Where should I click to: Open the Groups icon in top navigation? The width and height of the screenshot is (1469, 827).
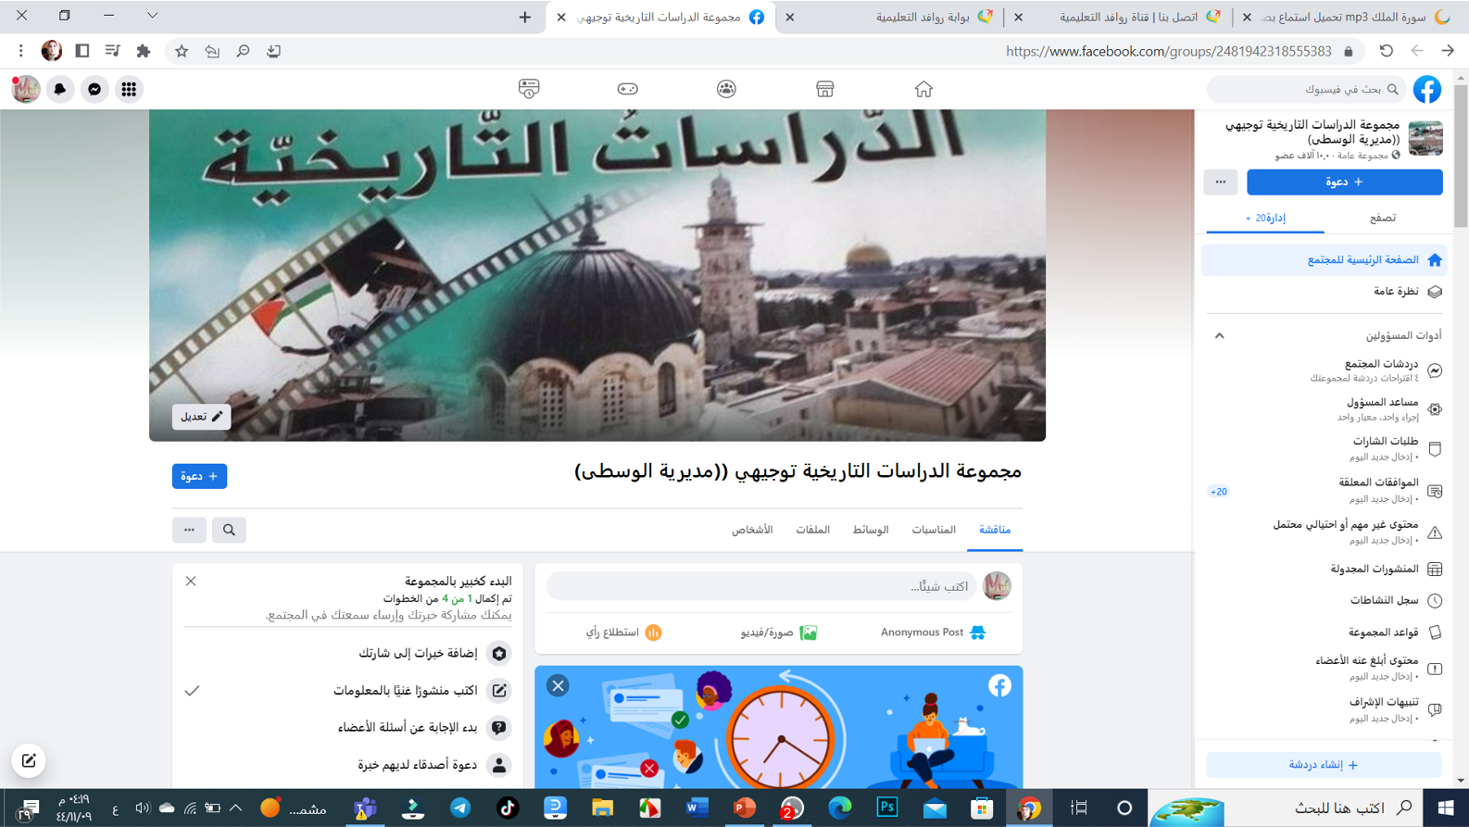pyautogui.click(x=726, y=89)
